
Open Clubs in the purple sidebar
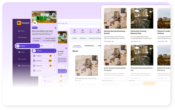tap(21, 52)
